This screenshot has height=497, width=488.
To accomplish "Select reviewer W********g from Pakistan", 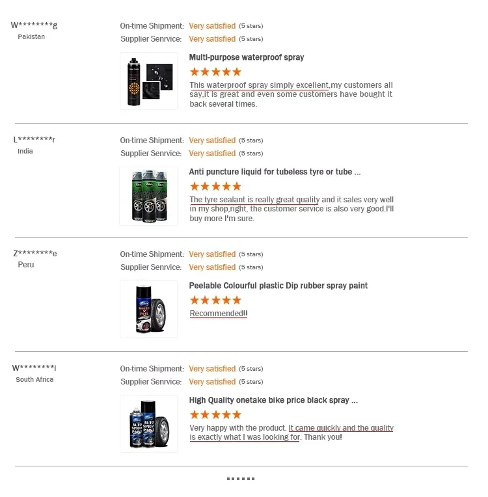I will 34,25.
